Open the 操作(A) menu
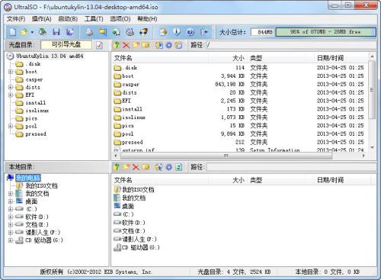The width and height of the screenshot is (381, 280). pos(42,19)
